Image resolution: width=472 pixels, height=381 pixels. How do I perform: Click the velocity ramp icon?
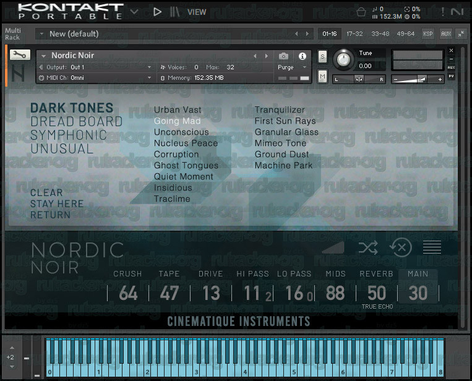click(x=333, y=247)
